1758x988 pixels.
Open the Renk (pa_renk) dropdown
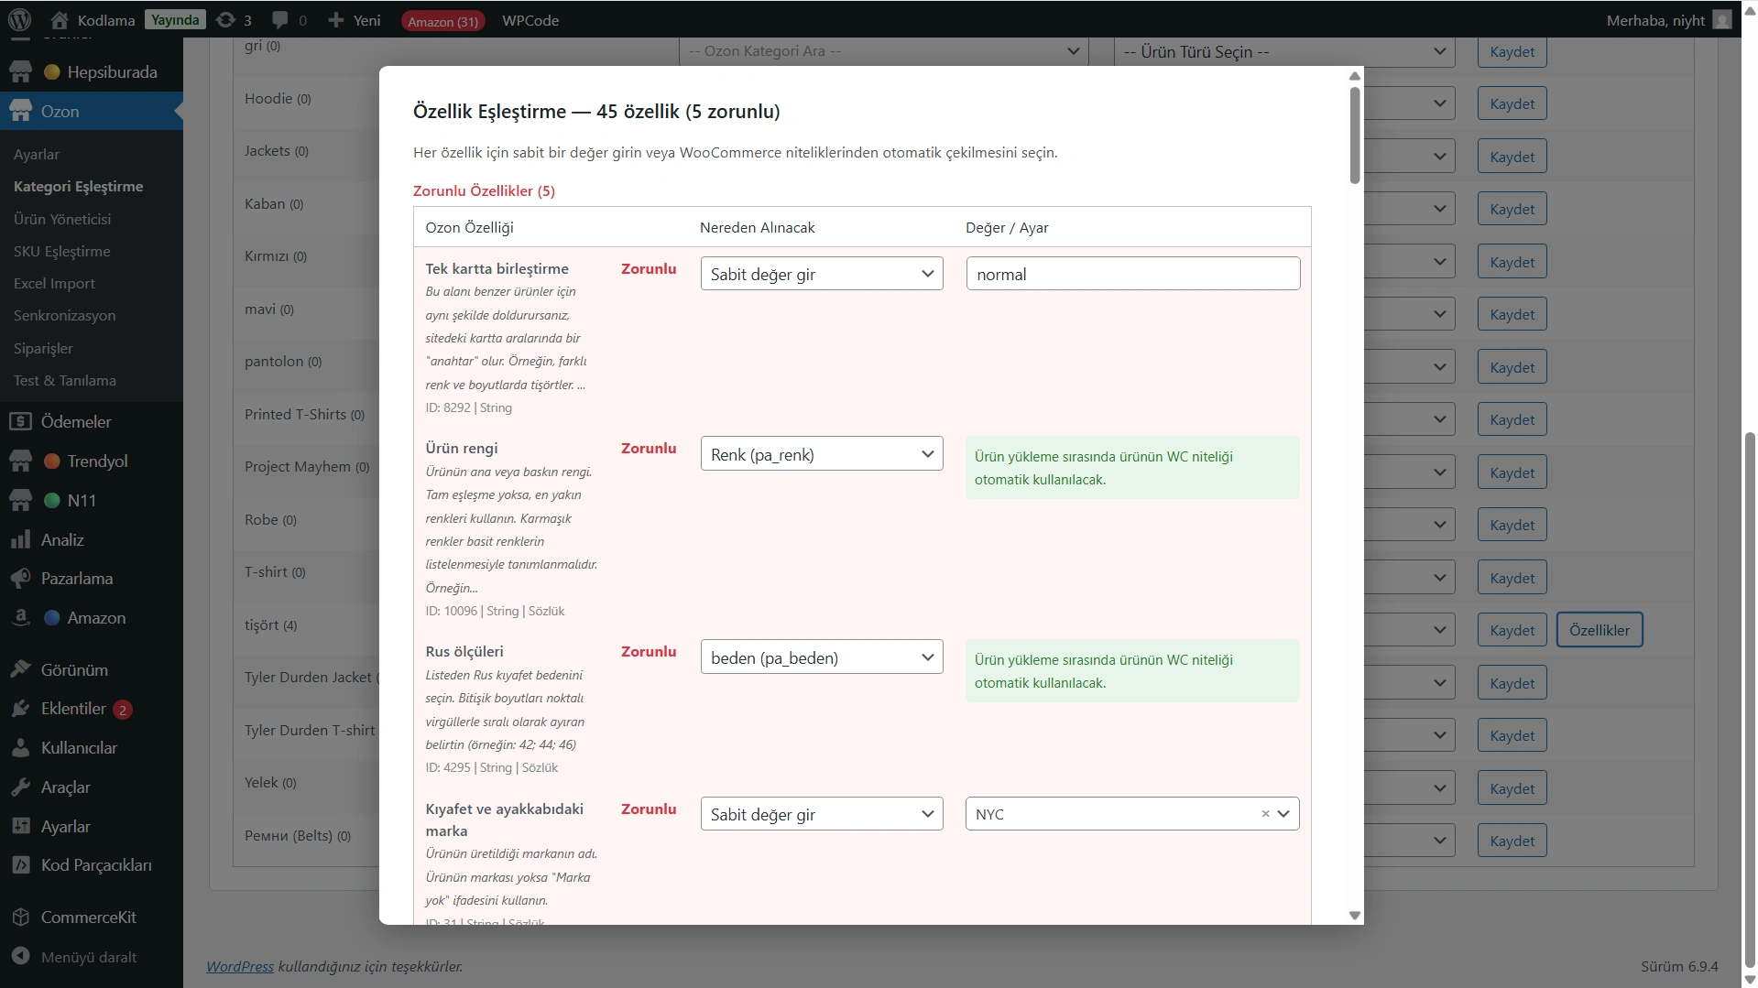pyautogui.click(x=821, y=454)
